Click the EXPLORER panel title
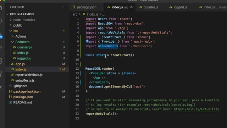The image size is (227, 128). point(17,7)
